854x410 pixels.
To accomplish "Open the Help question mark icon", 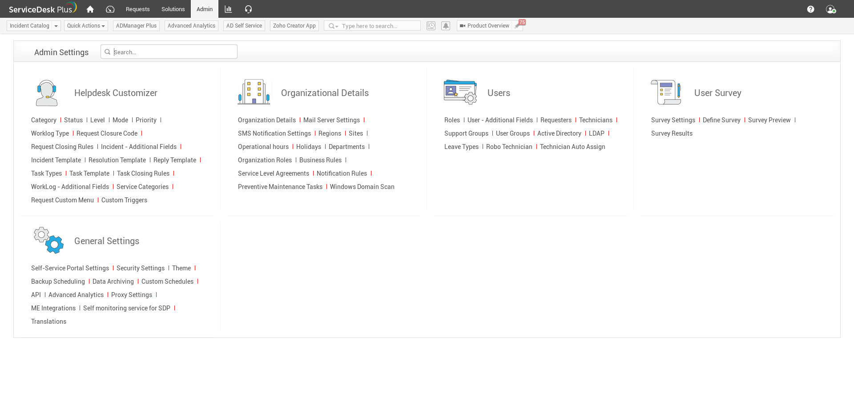I will coord(810,9).
